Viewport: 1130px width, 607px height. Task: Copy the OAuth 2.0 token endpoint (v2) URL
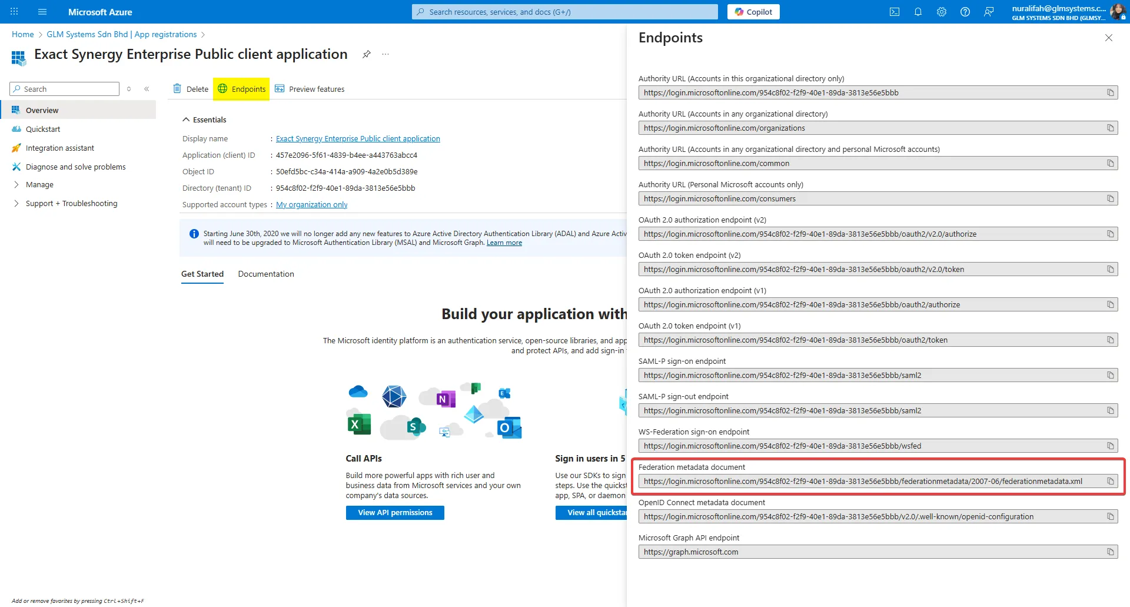point(1110,270)
